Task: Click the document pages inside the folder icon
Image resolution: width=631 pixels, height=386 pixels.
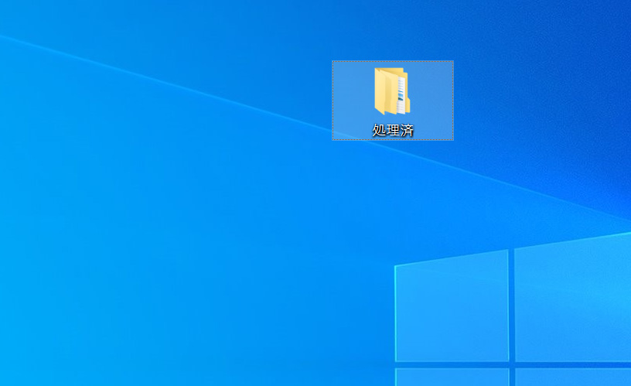Action: (401, 87)
